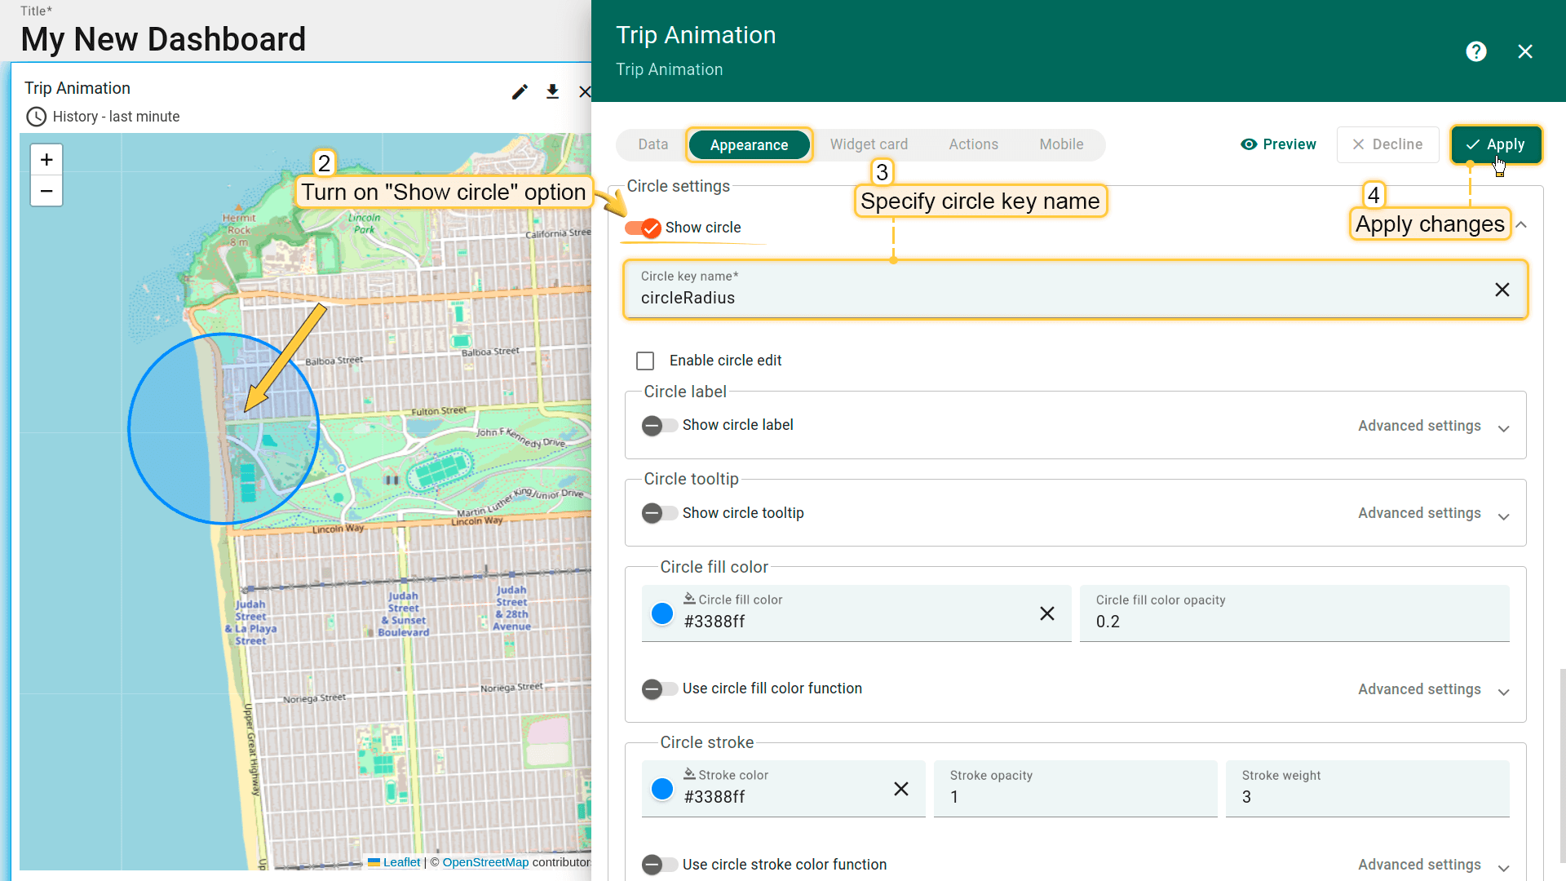Click the My New Dashboard title field

(163, 39)
